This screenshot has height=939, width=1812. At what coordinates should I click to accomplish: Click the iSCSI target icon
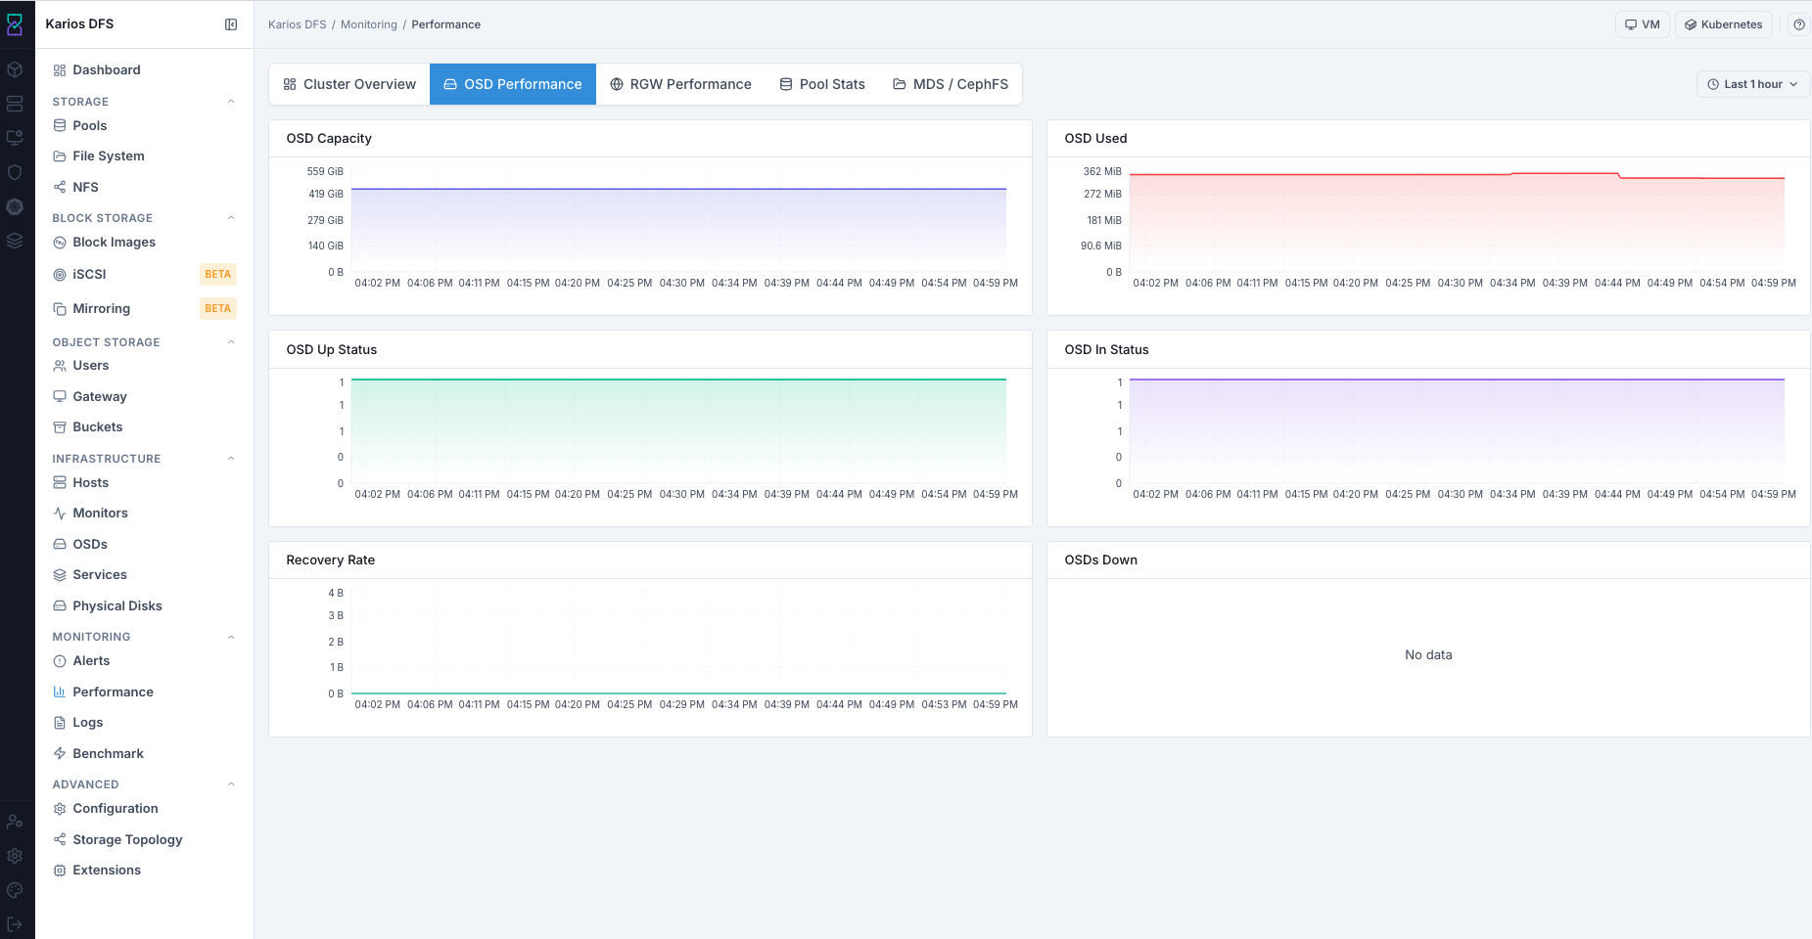point(60,275)
